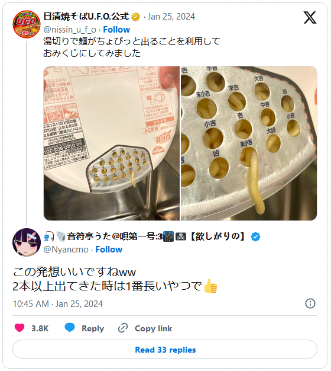This screenshot has width=331, height=371.
Task: Open the @nissin_u_f_o handle link
Action: 70,30
